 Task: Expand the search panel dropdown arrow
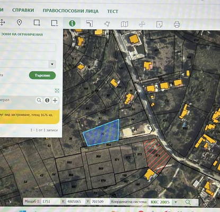[52, 64]
